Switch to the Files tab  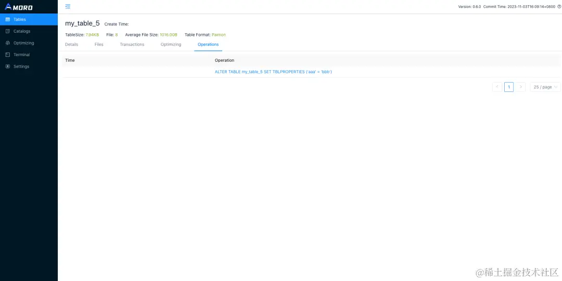pos(99,44)
